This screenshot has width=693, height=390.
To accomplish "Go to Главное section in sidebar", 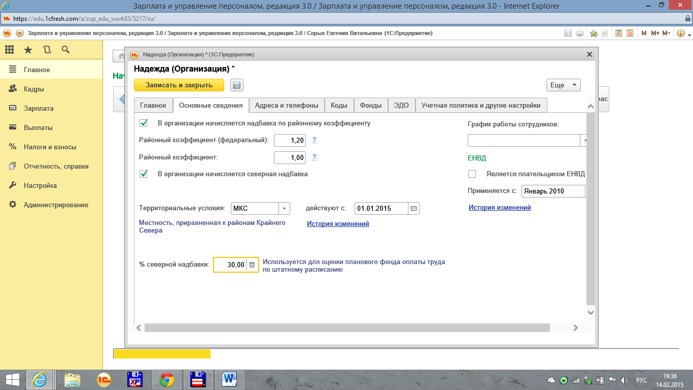I will 51,70.
